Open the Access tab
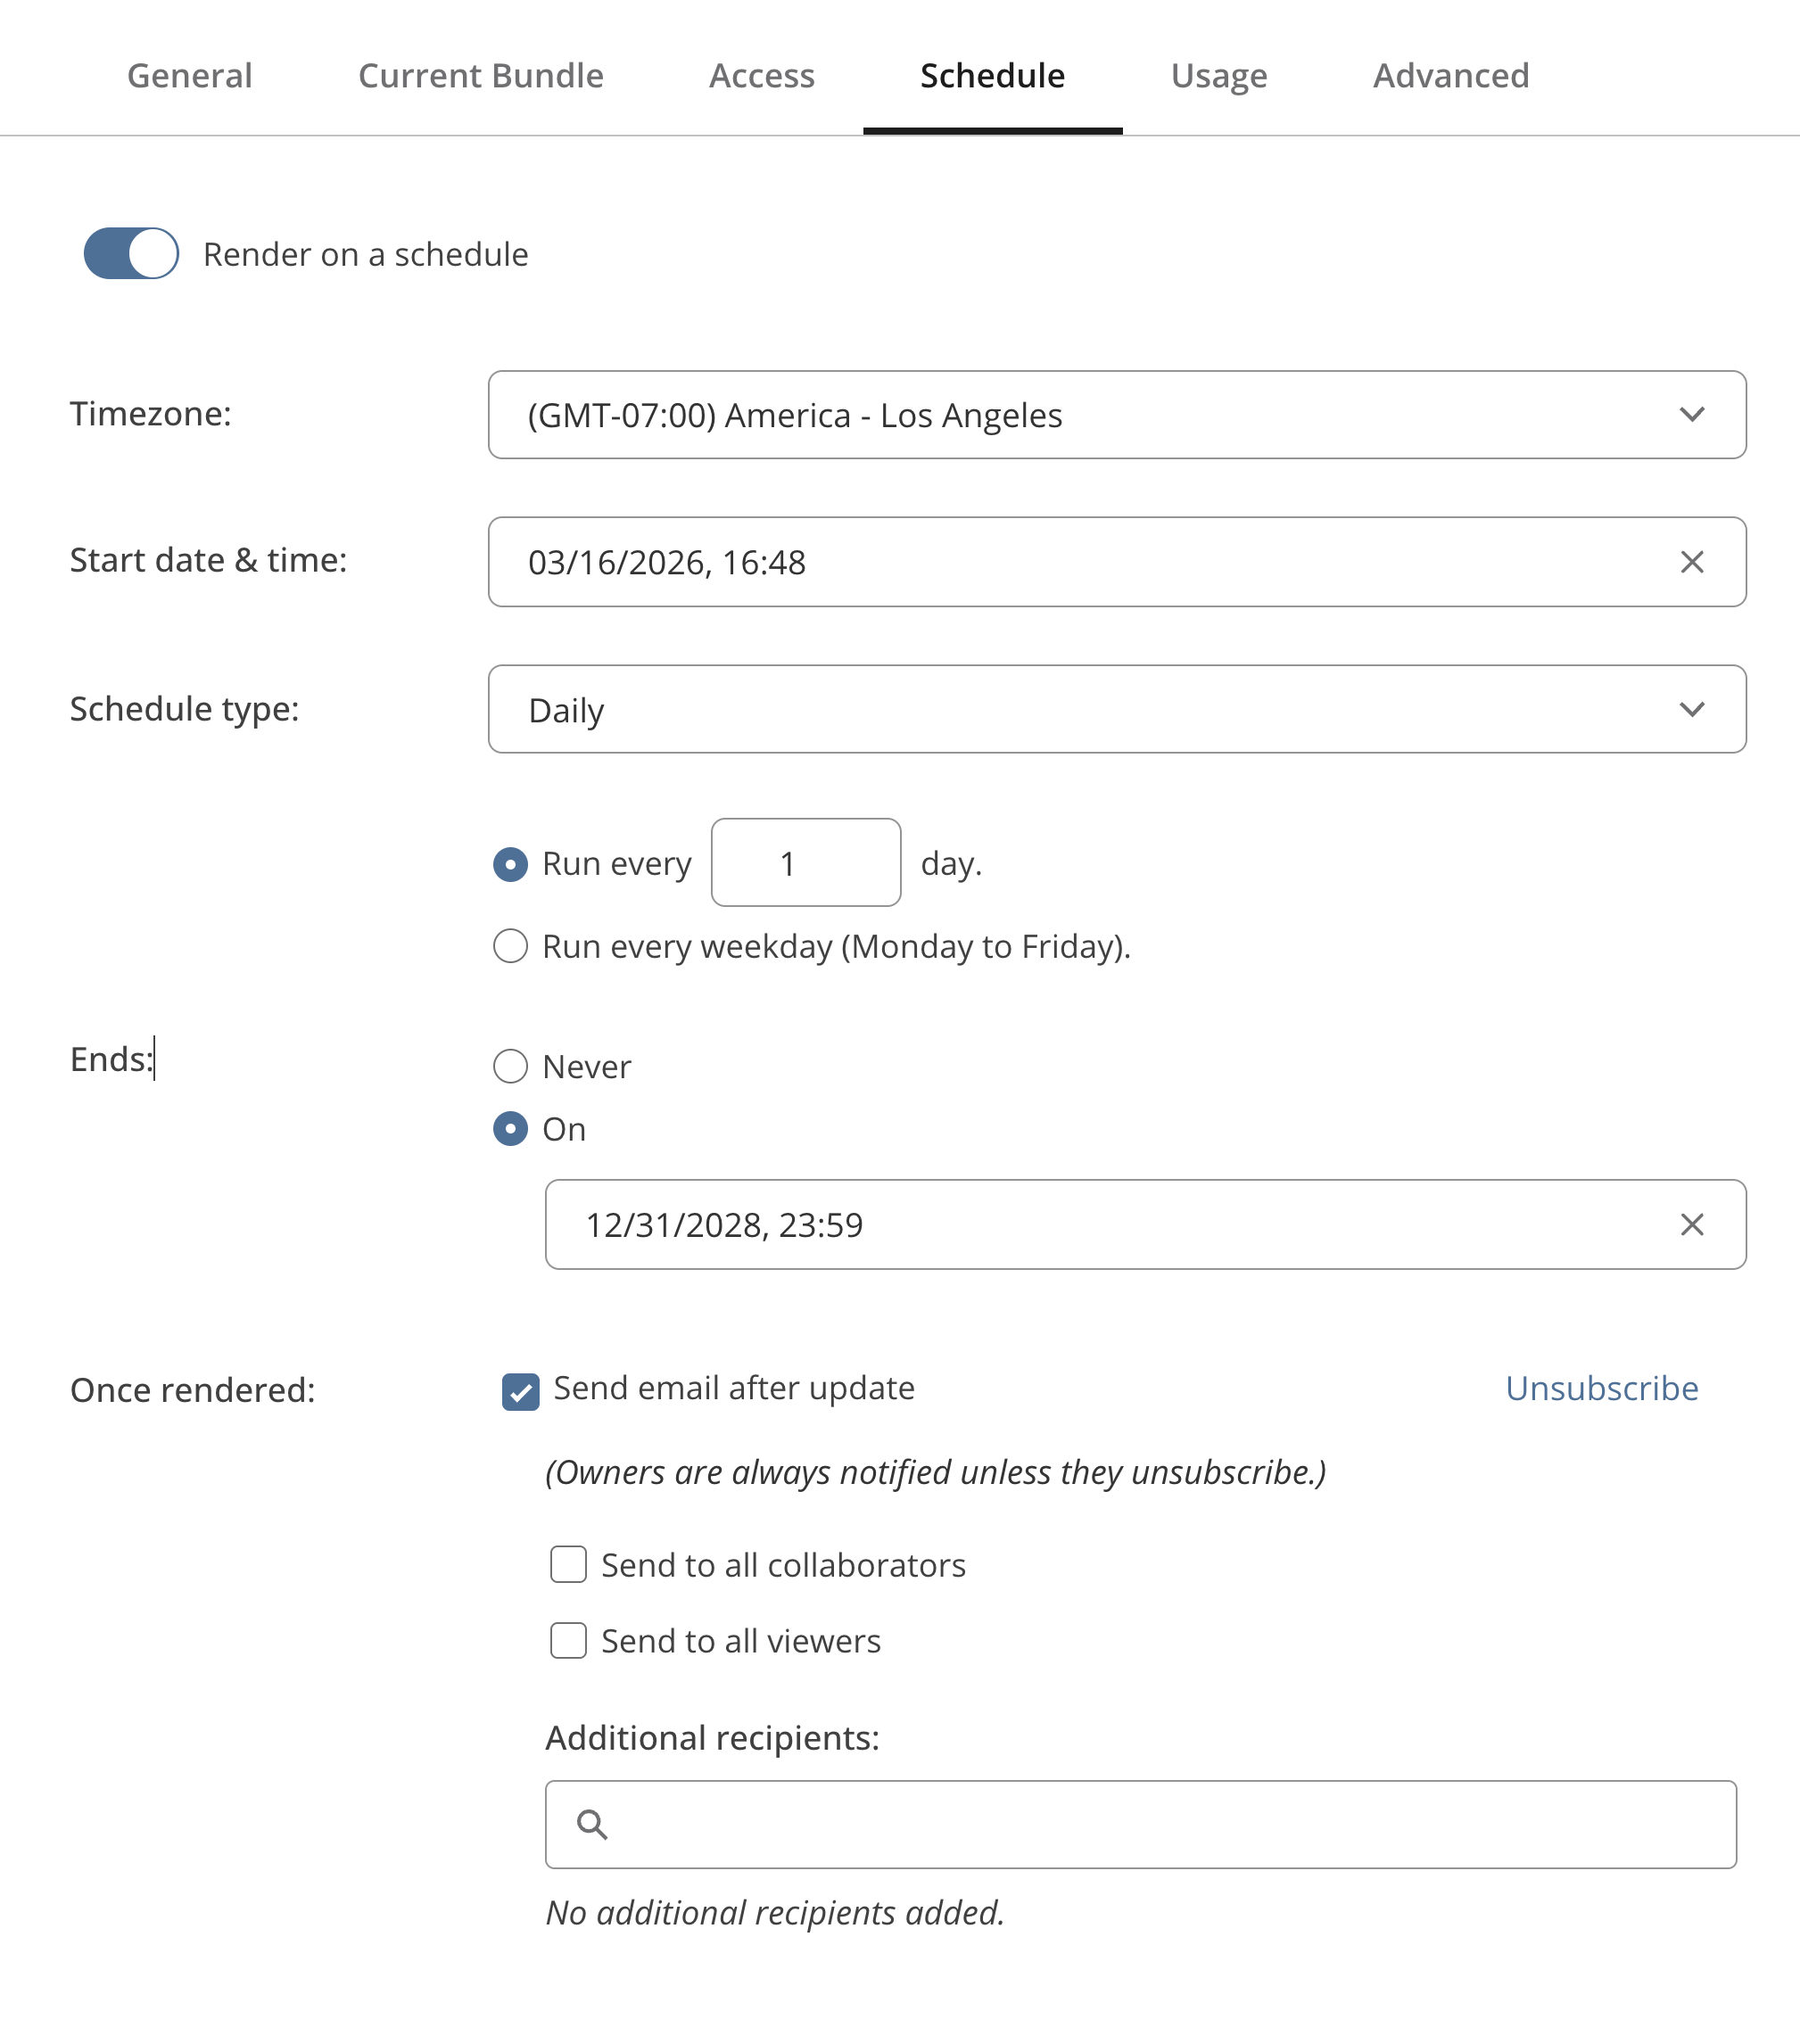 pyautogui.click(x=761, y=76)
